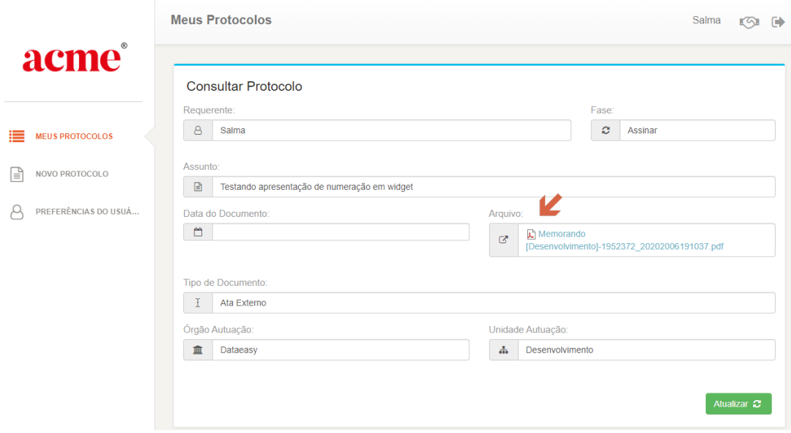Click the green Atualizar button
This screenshot has height=433, width=791.
click(738, 404)
